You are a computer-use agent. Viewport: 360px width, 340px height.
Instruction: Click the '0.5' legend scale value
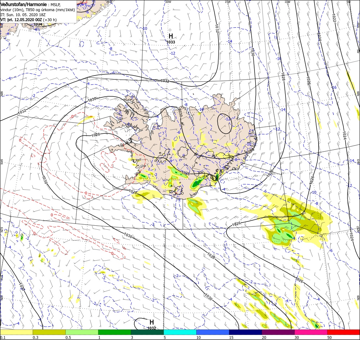[x=68, y=337]
